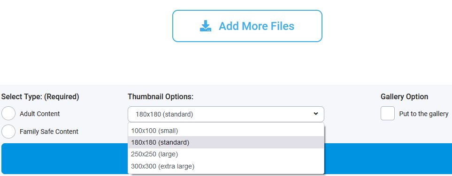Click the download tray icon beside Add More Files
This screenshot has height=176, width=452.
[206, 26]
